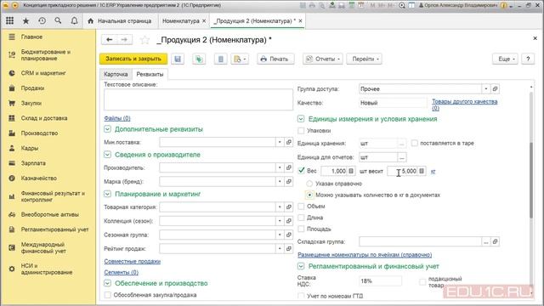Switch to Реквизиты tab

150,74
